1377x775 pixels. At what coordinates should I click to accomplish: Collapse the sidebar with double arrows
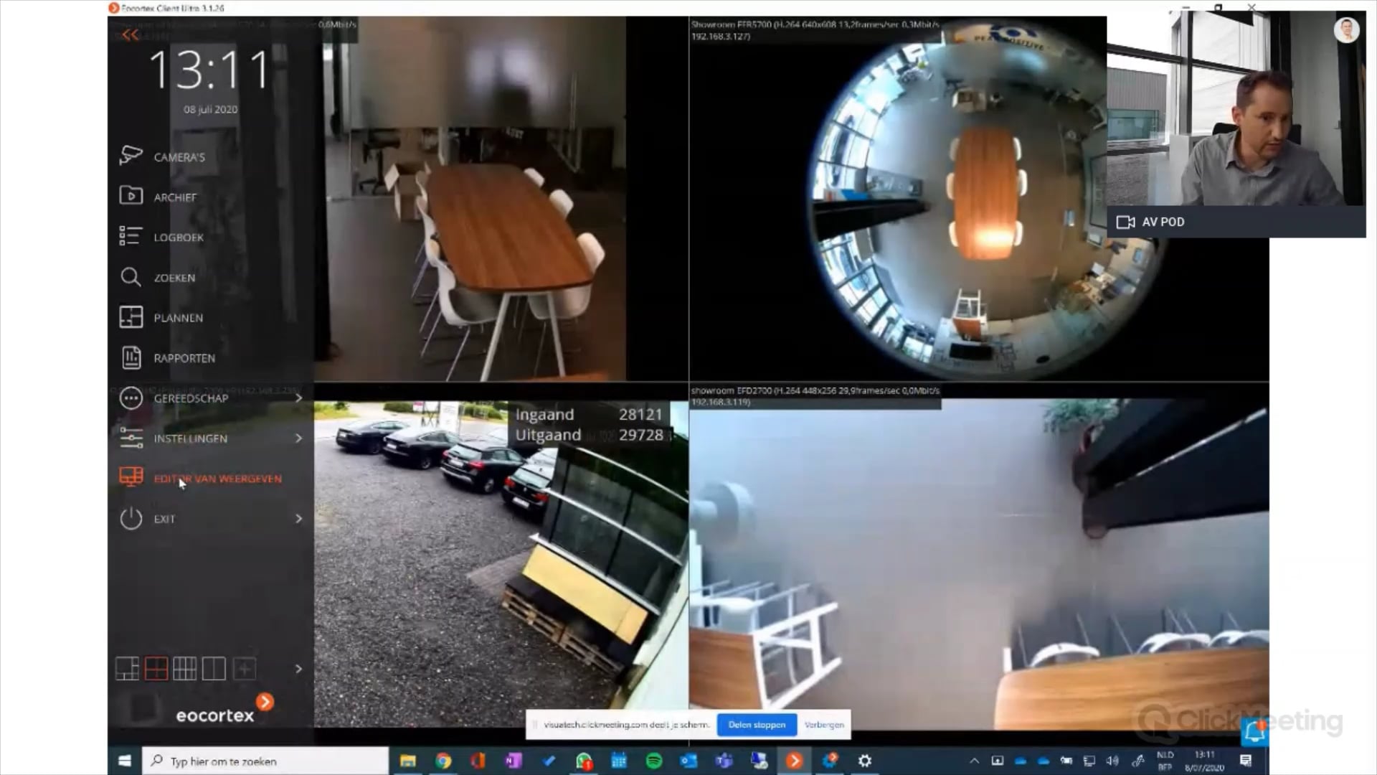click(129, 34)
